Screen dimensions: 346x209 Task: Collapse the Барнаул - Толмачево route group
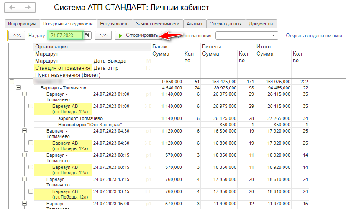(18, 88)
